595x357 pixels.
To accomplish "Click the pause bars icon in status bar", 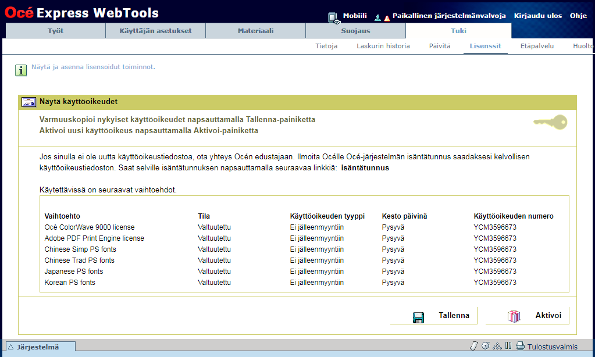I will (x=508, y=345).
